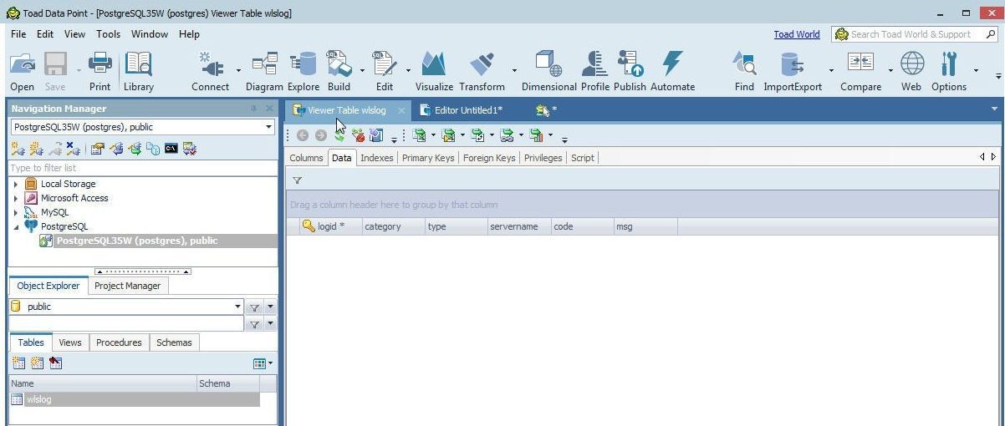Open the Window menu
Viewport: 1005px width, 426px height.
click(150, 34)
